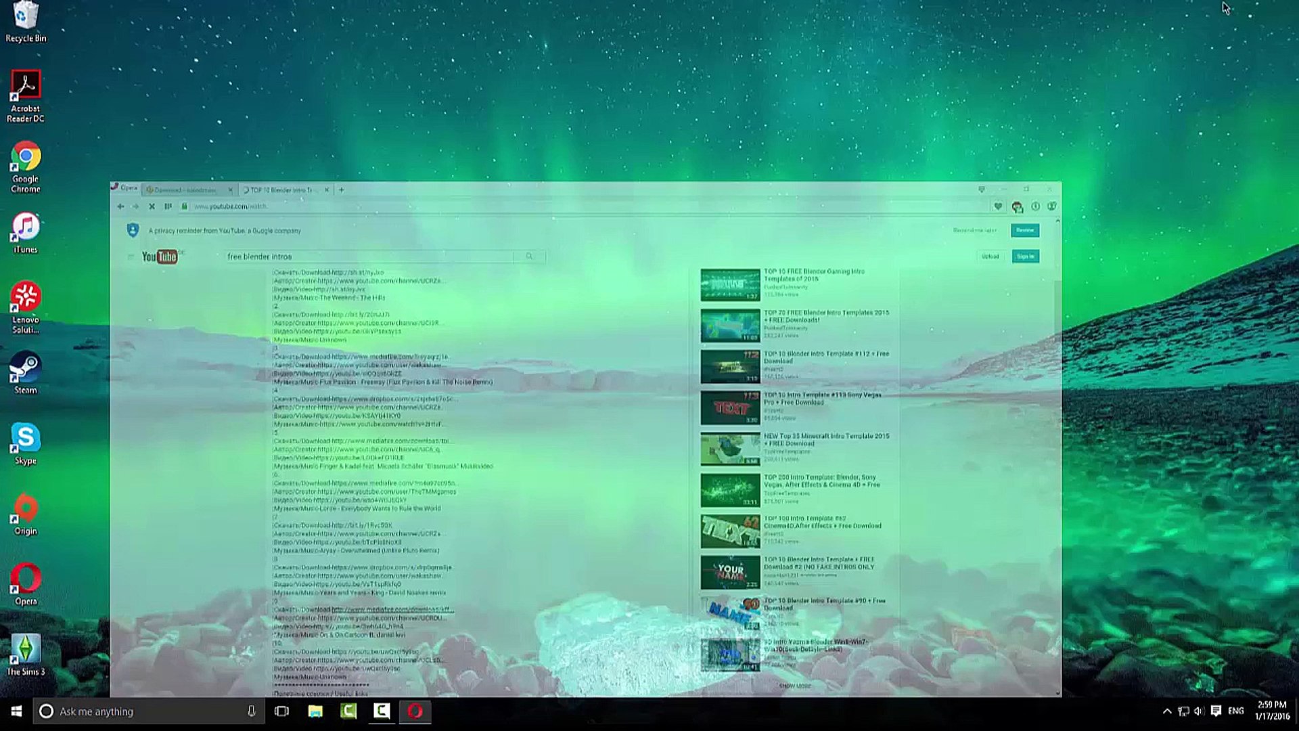Expand the hidden system tray icons

tap(1167, 711)
